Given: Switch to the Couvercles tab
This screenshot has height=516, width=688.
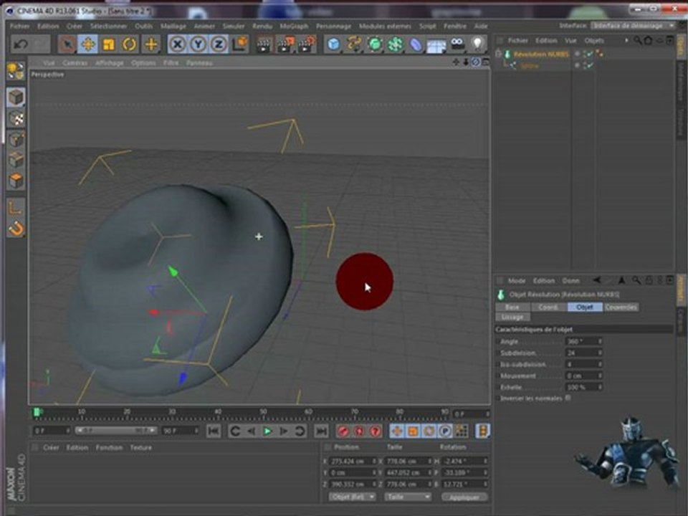Looking at the screenshot, I should pos(621,307).
